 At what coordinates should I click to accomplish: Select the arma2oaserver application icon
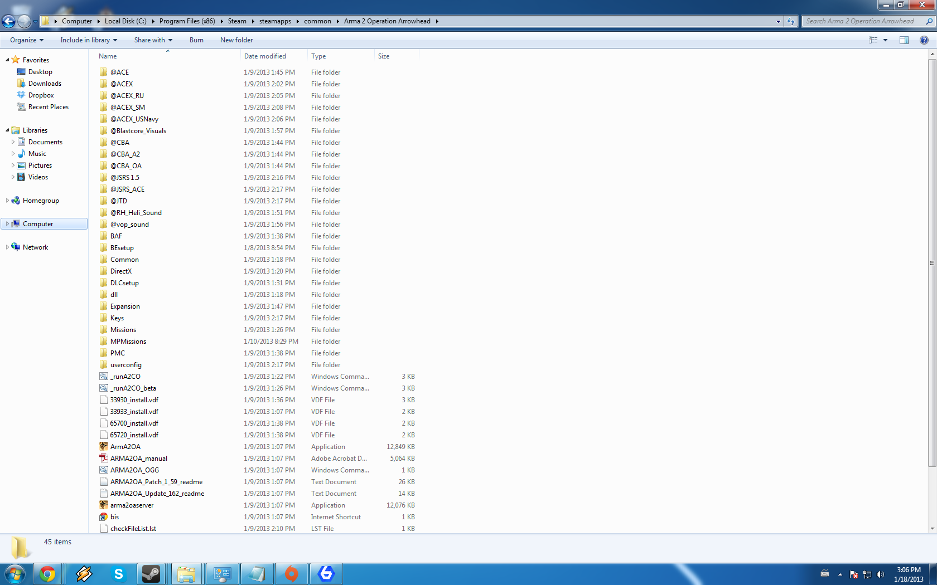[104, 505]
